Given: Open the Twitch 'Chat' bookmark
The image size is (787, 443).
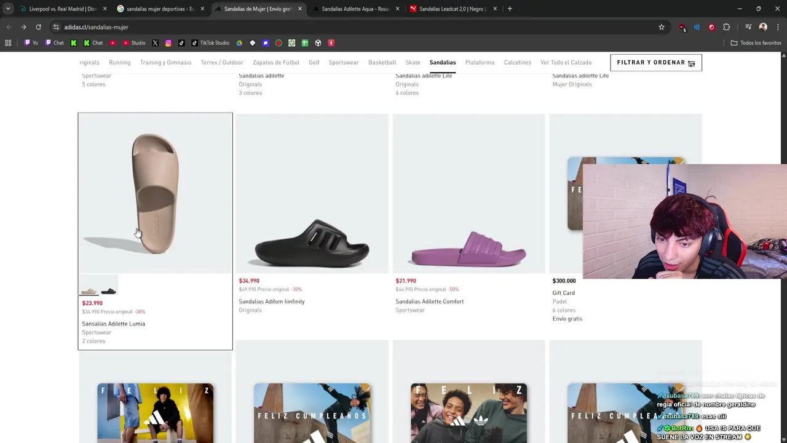Looking at the screenshot, I should (54, 43).
